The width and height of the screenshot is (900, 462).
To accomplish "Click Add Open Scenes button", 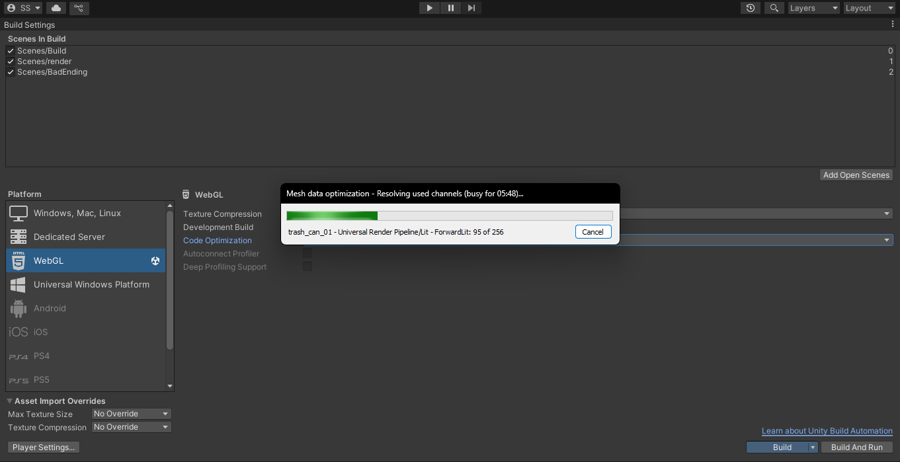I will coord(856,175).
